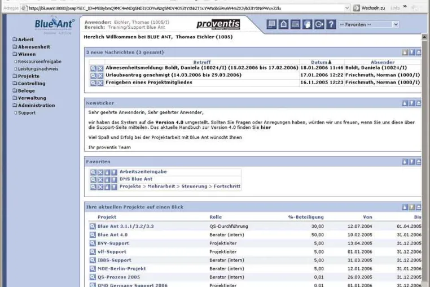The image size is (430, 287).
Task: Click the page scrollbar up arrow
Action: [424, 37]
